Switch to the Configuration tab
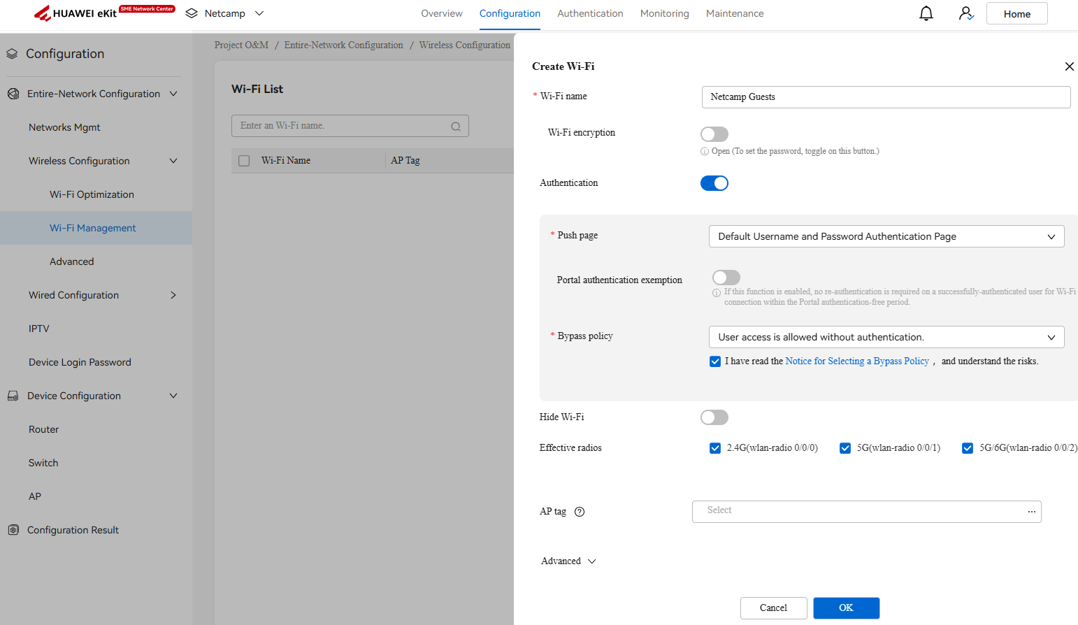 coord(510,13)
